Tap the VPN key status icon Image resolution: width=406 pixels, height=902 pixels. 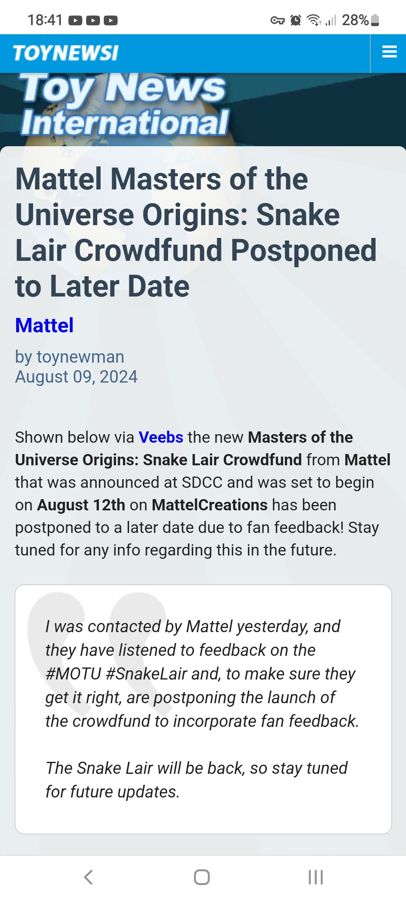click(277, 20)
